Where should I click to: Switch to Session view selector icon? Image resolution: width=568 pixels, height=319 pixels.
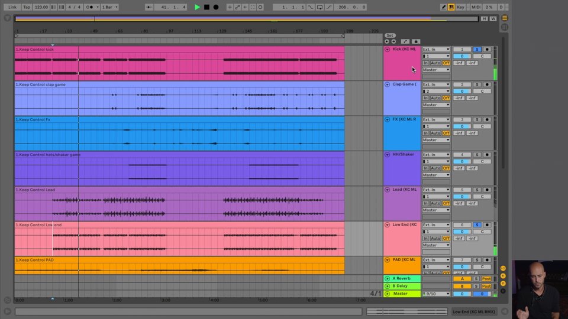point(505,27)
